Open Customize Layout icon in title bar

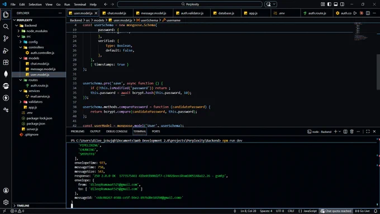click(x=322, y=4)
